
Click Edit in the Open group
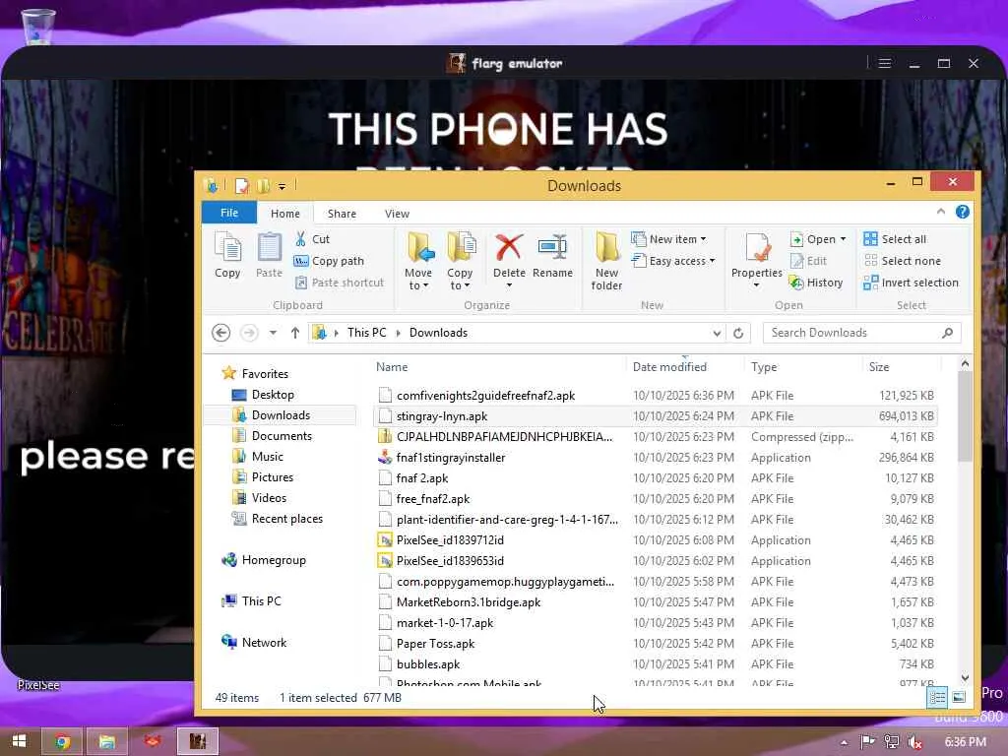pos(808,261)
